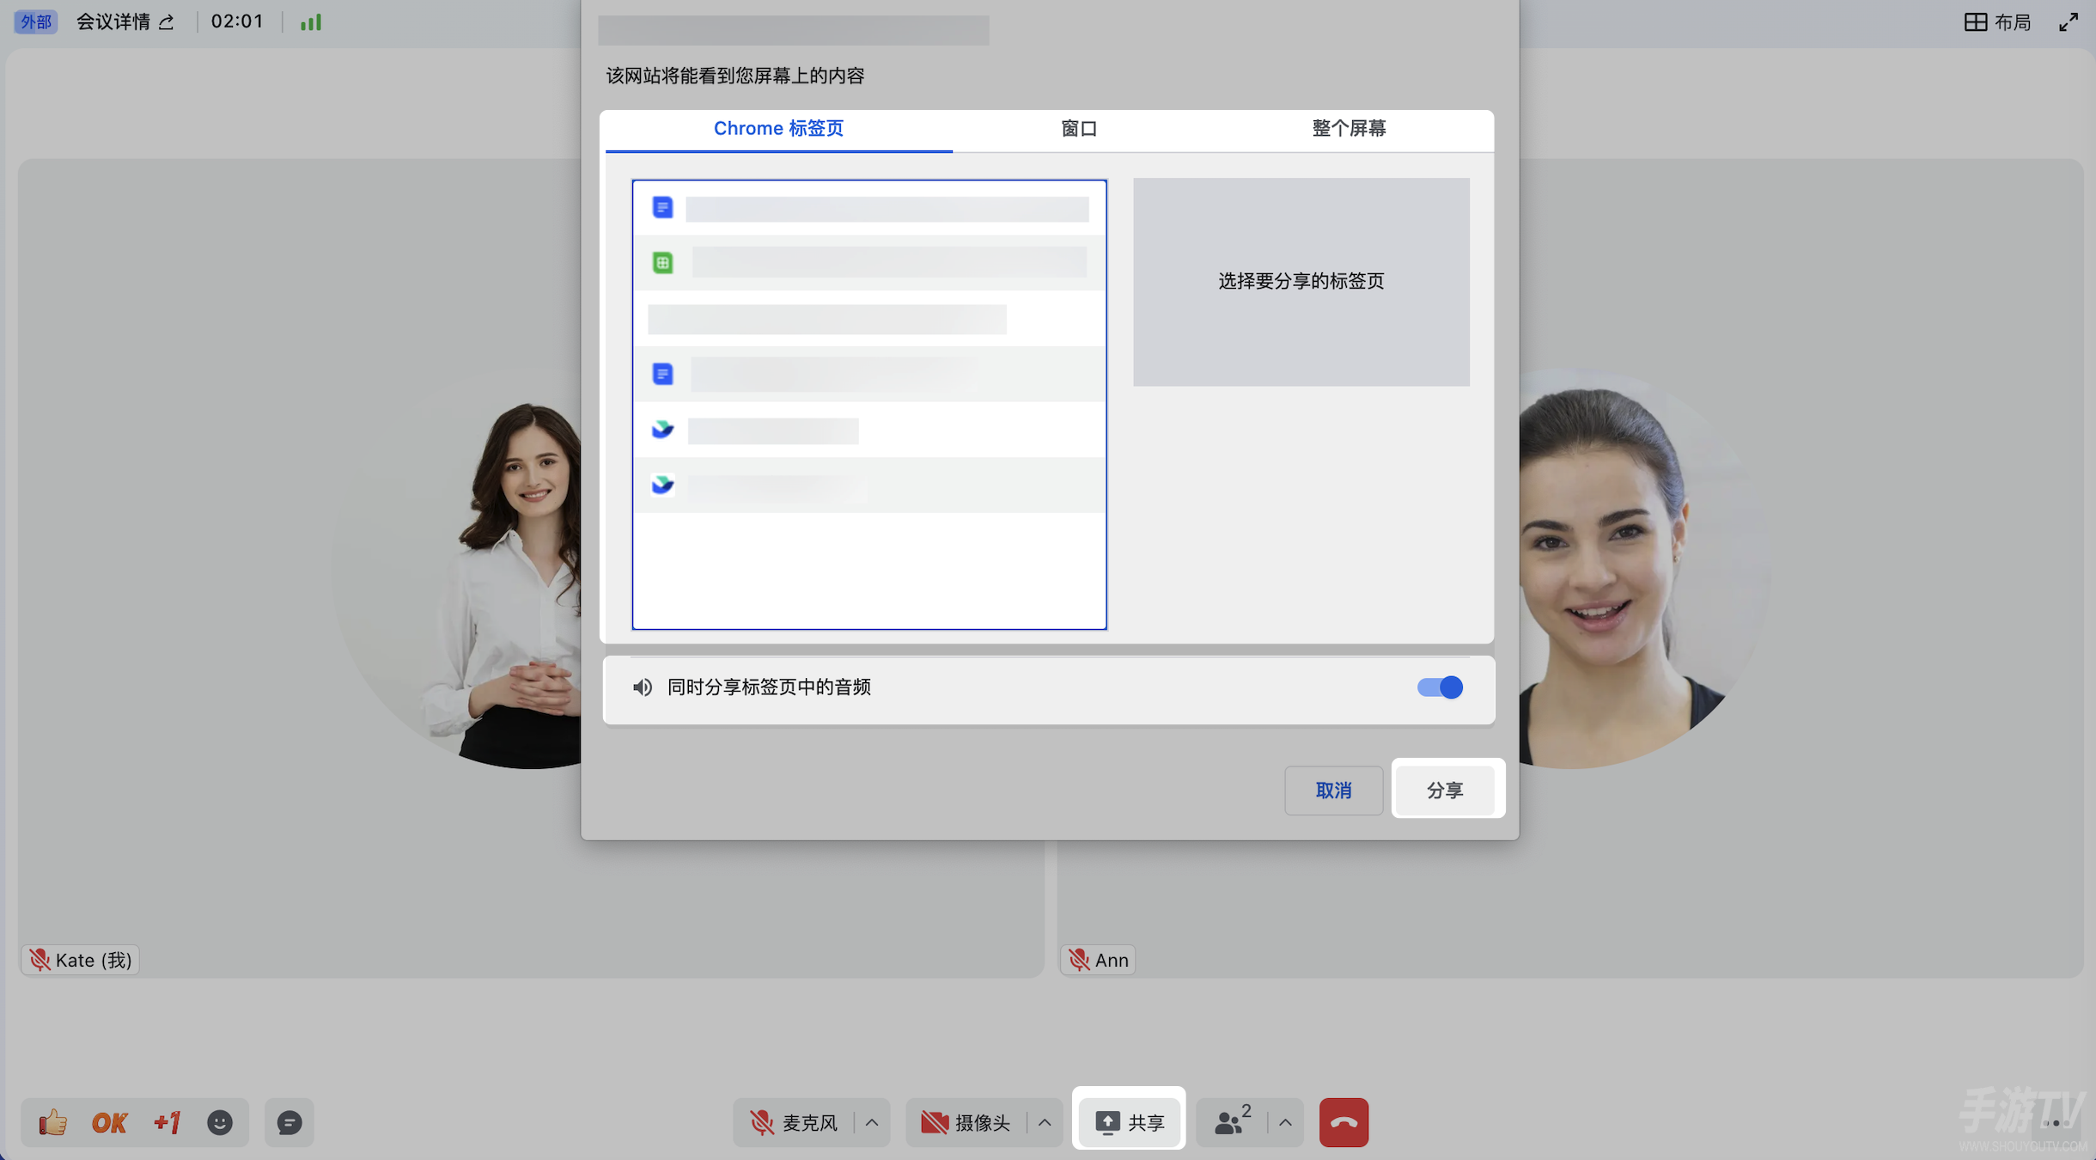Expand participants options chevron
The width and height of the screenshot is (2096, 1160).
coord(1285,1122)
